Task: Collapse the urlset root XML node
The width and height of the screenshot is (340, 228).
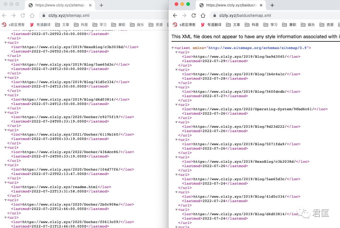Action: pyautogui.click(x=173, y=48)
